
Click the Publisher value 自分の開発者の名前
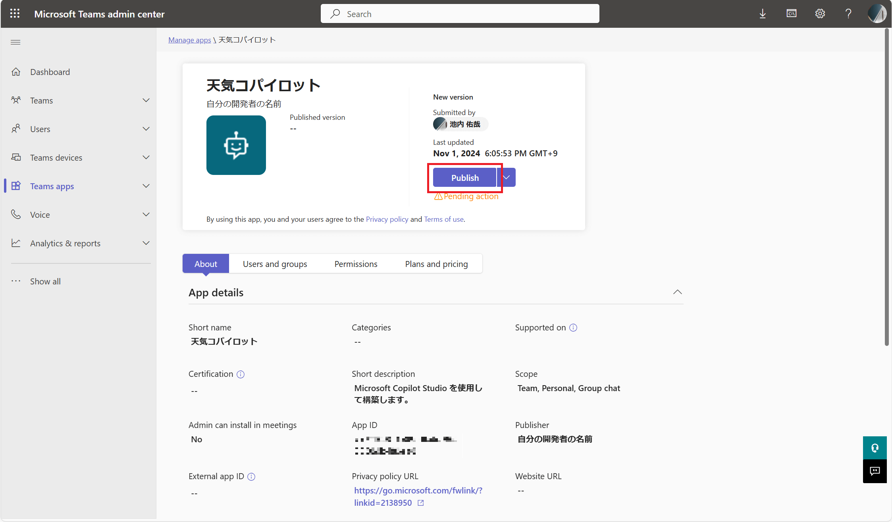coord(555,439)
